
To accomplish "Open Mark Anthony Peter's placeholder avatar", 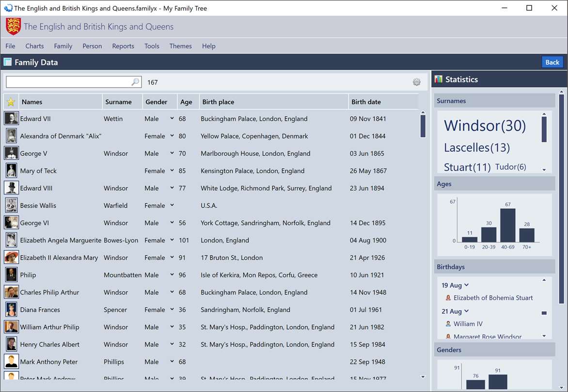I will (x=11, y=361).
